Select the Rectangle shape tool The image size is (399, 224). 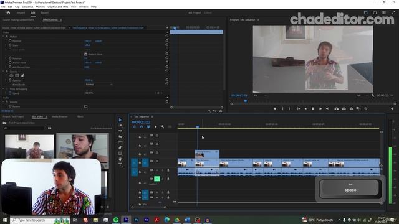[x=120, y=154]
